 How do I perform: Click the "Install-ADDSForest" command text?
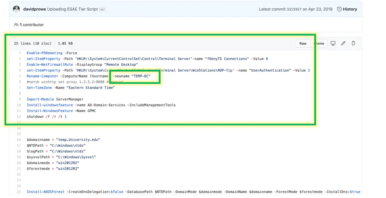tap(46, 192)
